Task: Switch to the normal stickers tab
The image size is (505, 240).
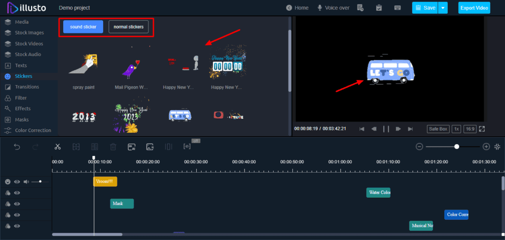Action: 128,27
